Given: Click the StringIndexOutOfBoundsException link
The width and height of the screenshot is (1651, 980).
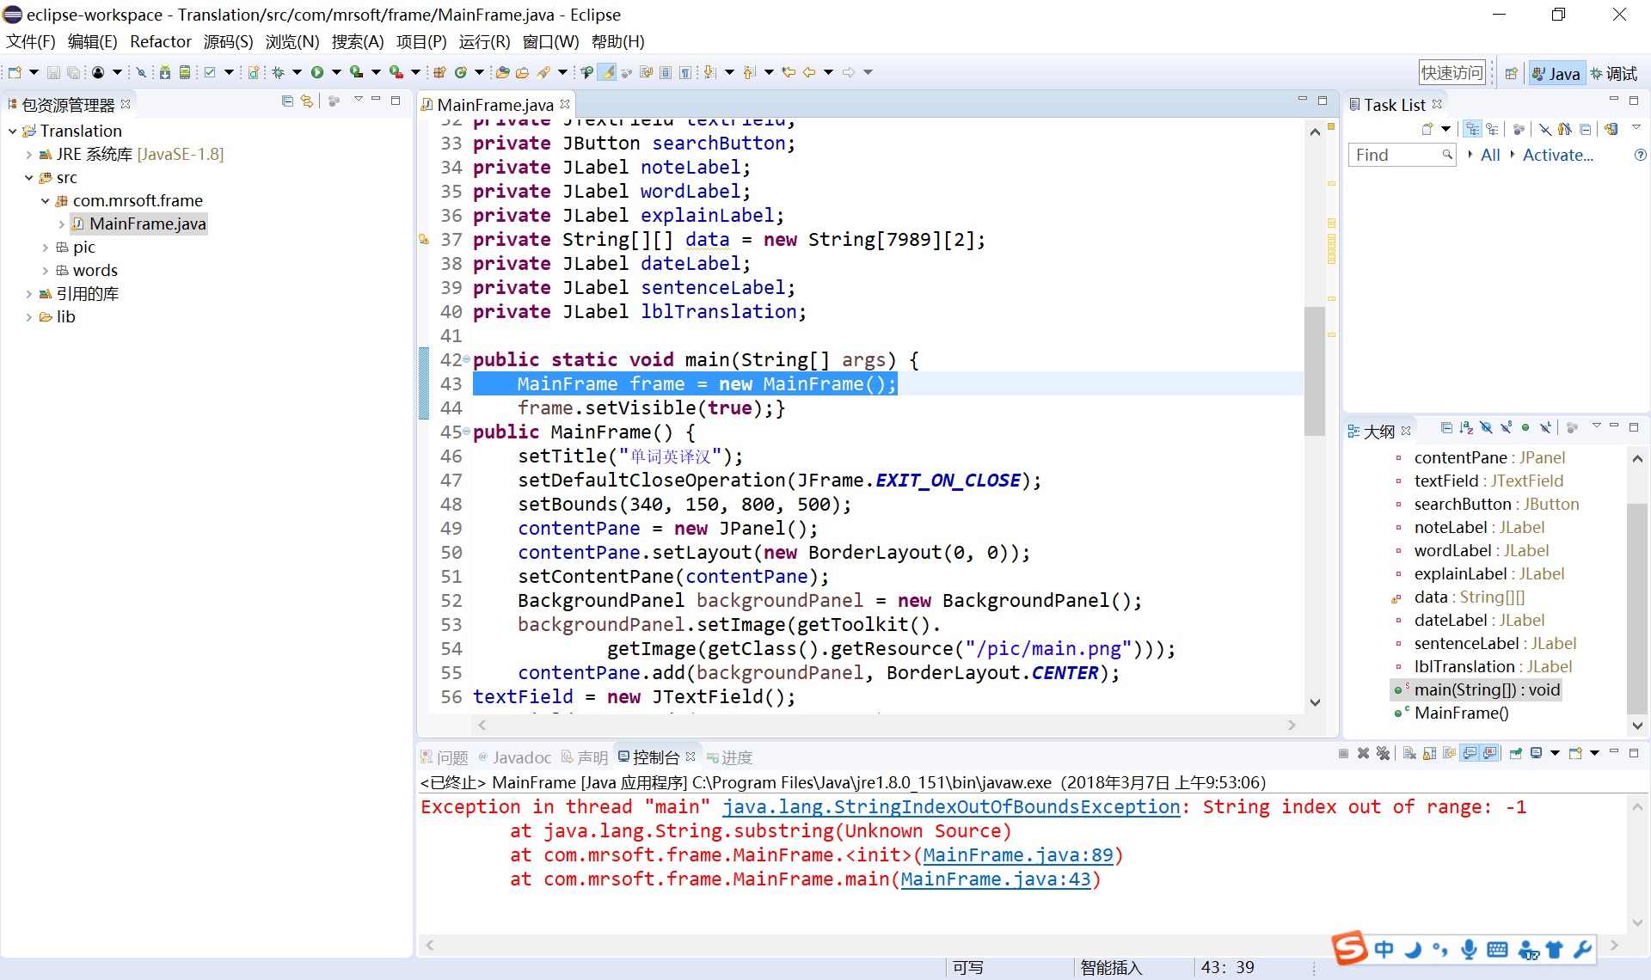Looking at the screenshot, I should 951,807.
